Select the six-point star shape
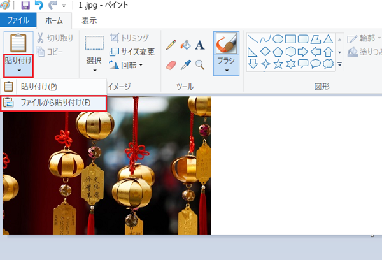Screen dimensions: 382x260 click(x=290, y=64)
